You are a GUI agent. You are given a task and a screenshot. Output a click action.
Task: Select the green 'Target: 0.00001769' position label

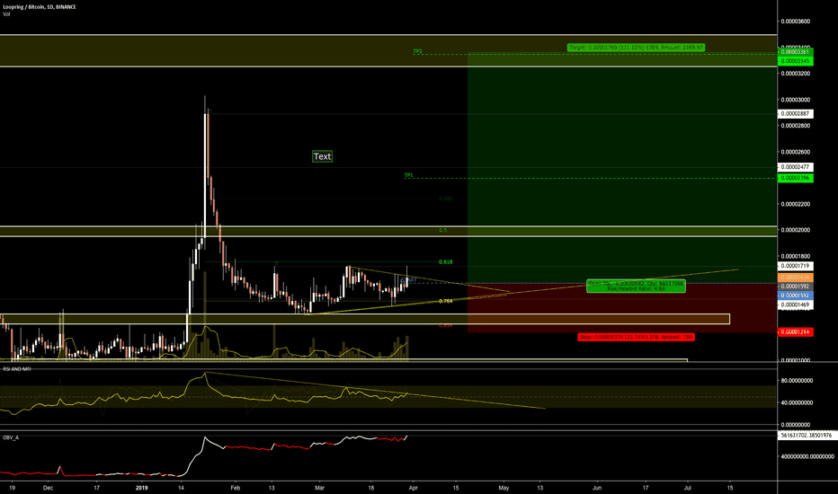point(636,48)
